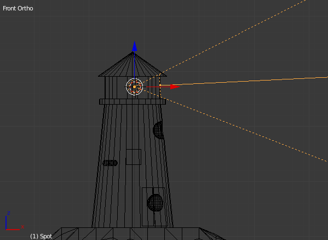This screenshot has width=328, height=240.
Task: Click the blue Z-axis manipulator arrow
Action: click(135, 47)
